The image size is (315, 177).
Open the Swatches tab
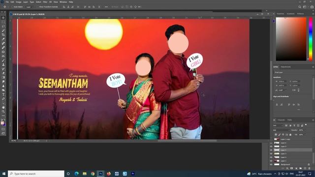281,14
